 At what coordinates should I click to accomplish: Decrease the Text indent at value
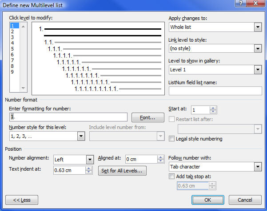(x=88, y=172)
